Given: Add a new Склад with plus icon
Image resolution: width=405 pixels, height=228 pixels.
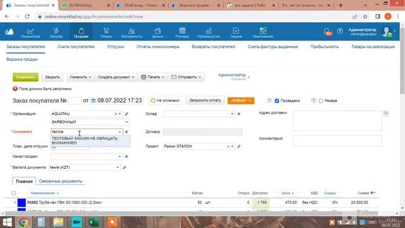Looking at the screenshot, I should click(x=239, y=114).
